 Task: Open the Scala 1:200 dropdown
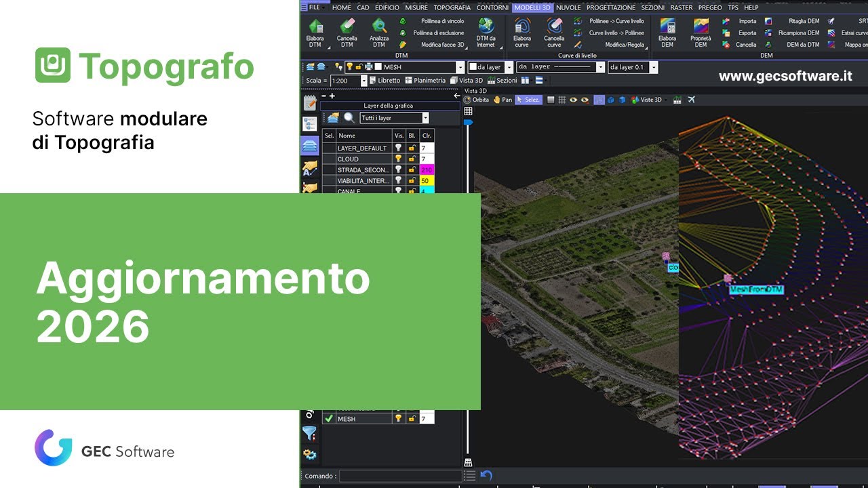[363, 81]
